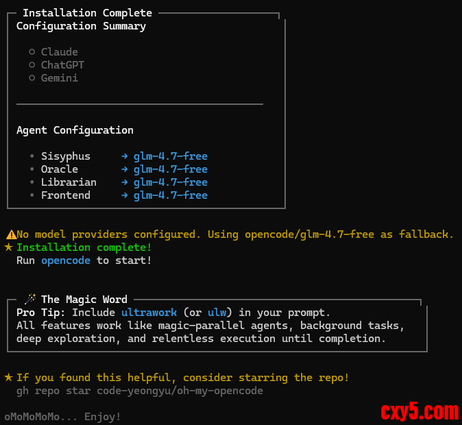
Task: Click glm-4.7-free model in Librarian row
Action: pyautogui.click(x=171, y=182)
